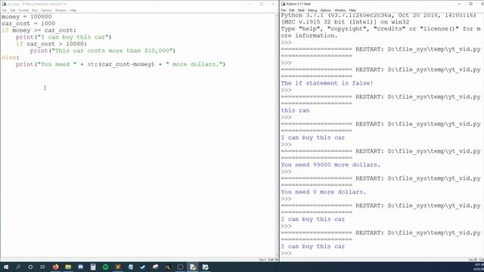This screenshot has width=484, height=272.
Task: Open the Calculator taskbar icon
Action: coord(93,267)
